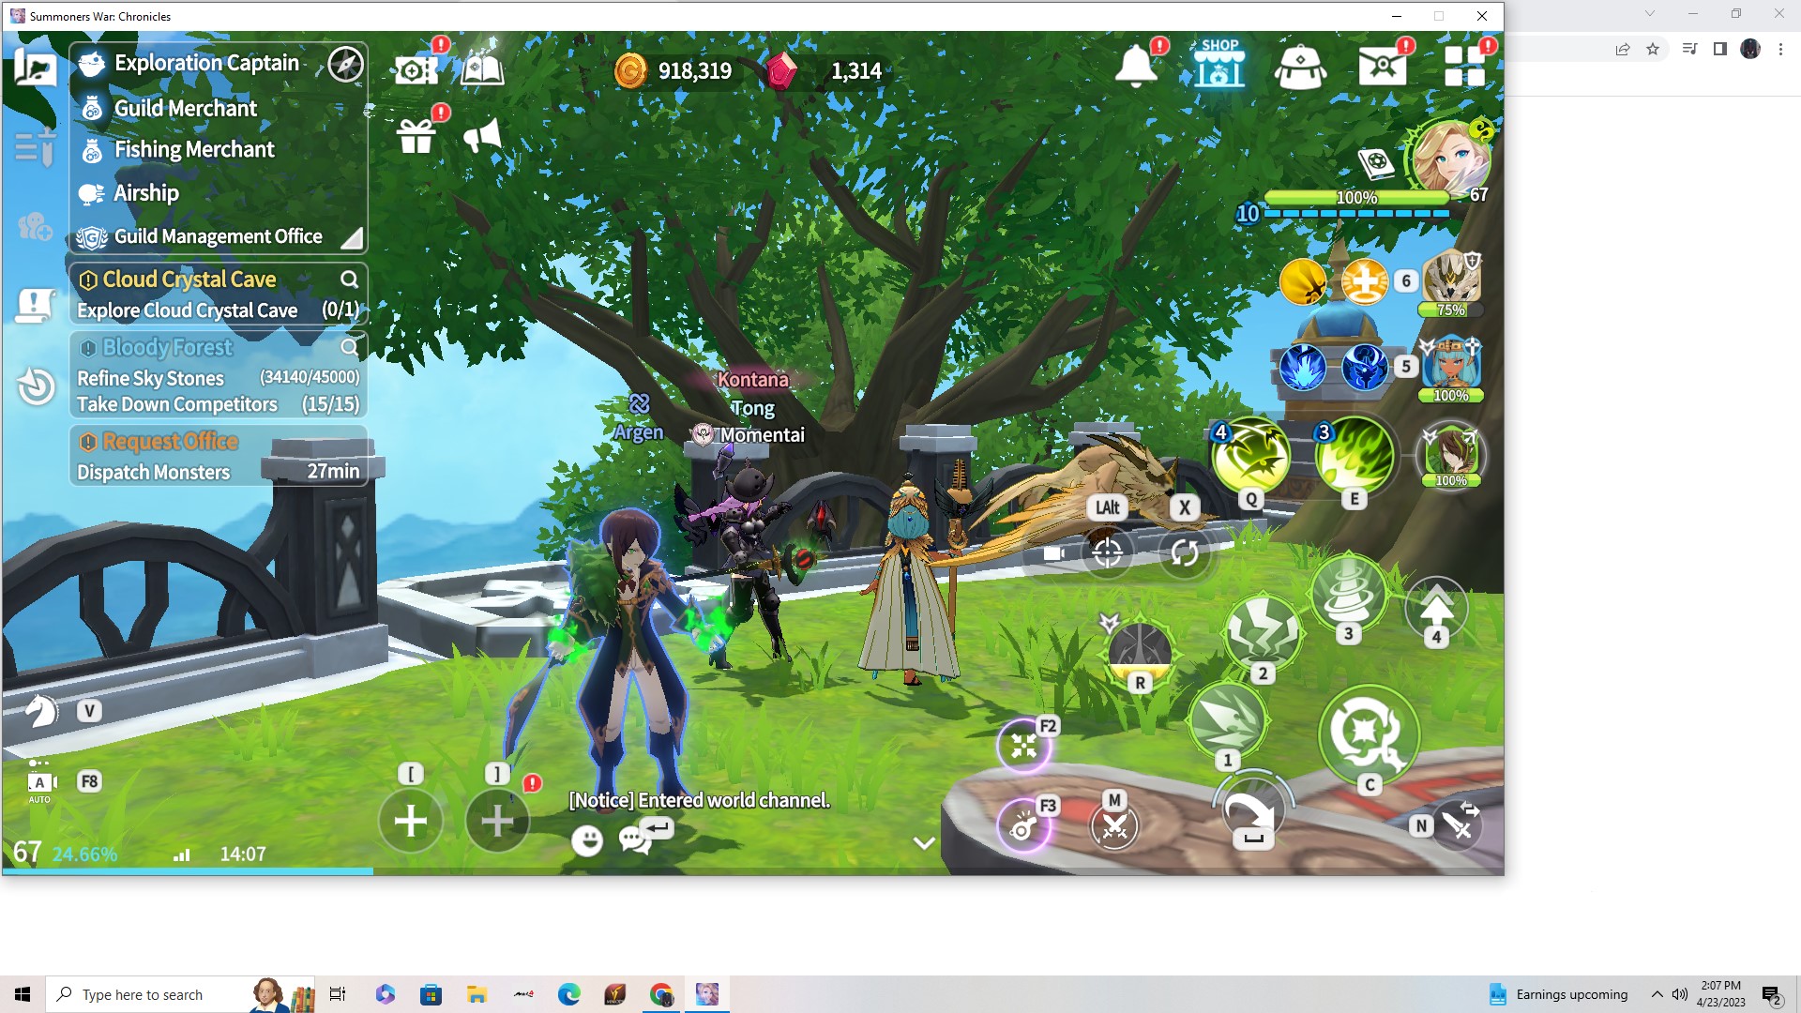This screenshot has width=1801, height=1013.
Task: Open Request Office Dispatch Monsters
Action: [218, 456]
